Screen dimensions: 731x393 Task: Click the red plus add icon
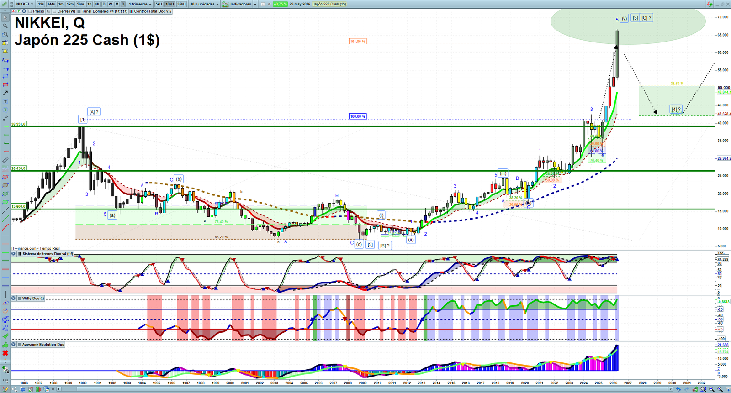13,11
